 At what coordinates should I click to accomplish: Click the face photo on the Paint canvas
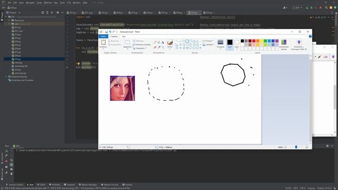click(123, 88)
